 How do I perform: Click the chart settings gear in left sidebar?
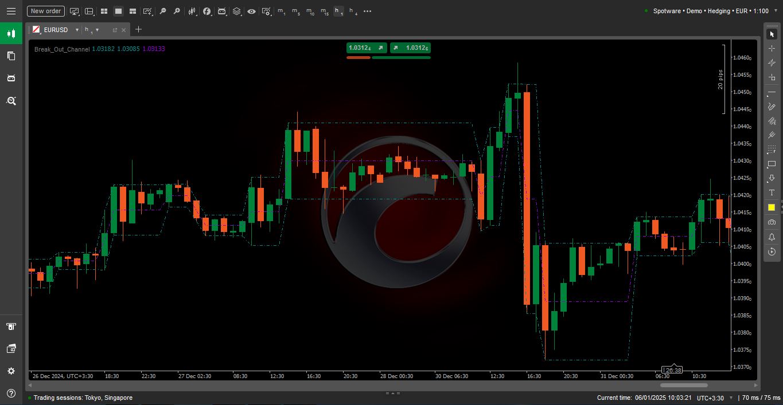pos(11,371)
